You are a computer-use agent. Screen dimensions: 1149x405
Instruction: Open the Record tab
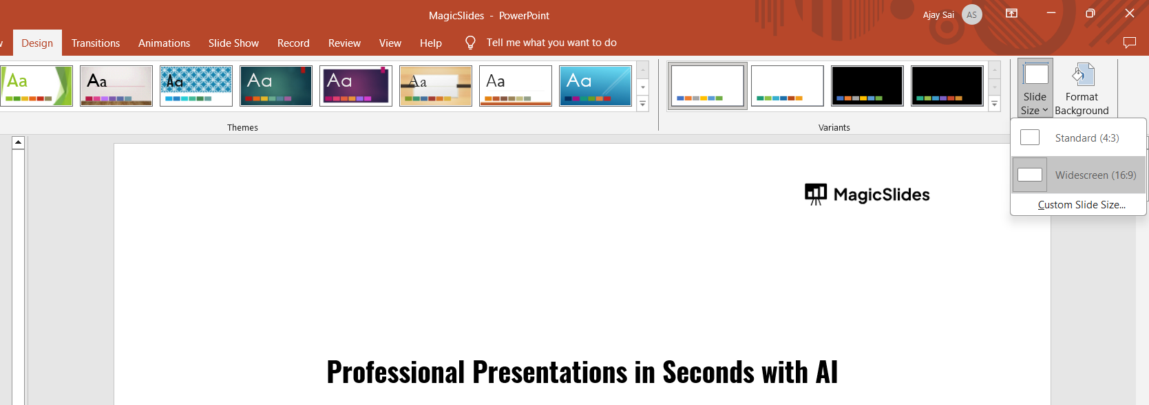(x=293, y=43)
